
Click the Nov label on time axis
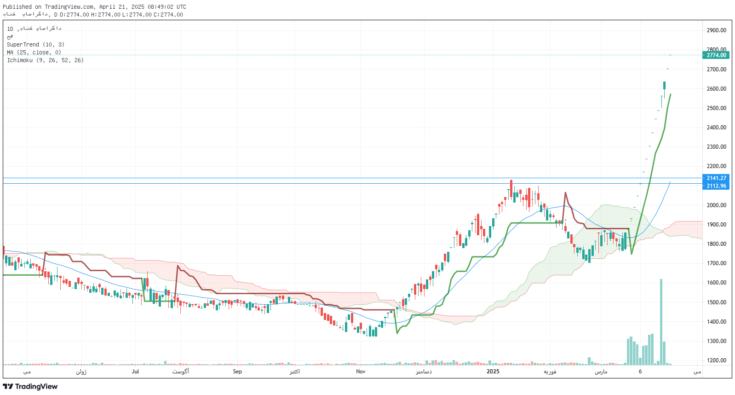pyautogui.click(x=361, y=372)
